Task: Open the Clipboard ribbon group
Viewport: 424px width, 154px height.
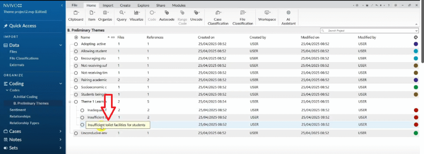Action: coord(76,16)
